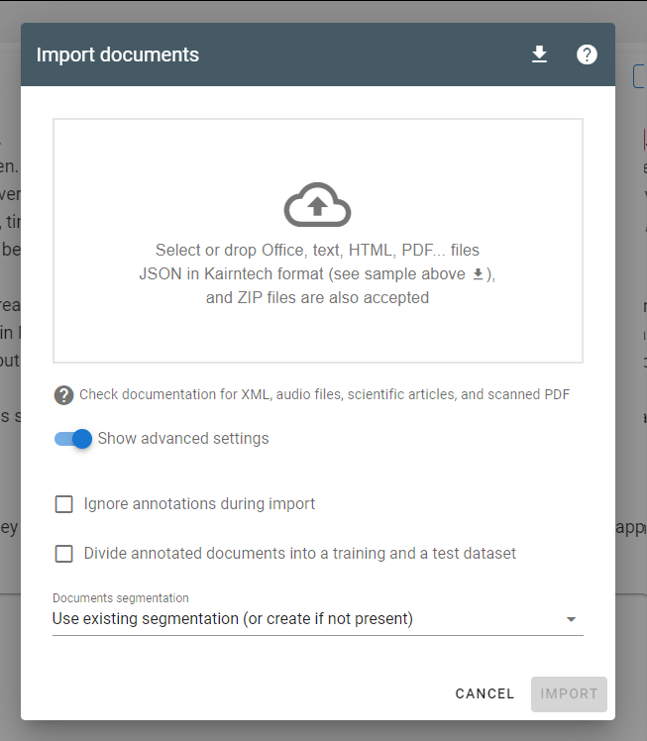Cancel the import dialog
This screenshot has height=741, width=647.
(485, 693)
